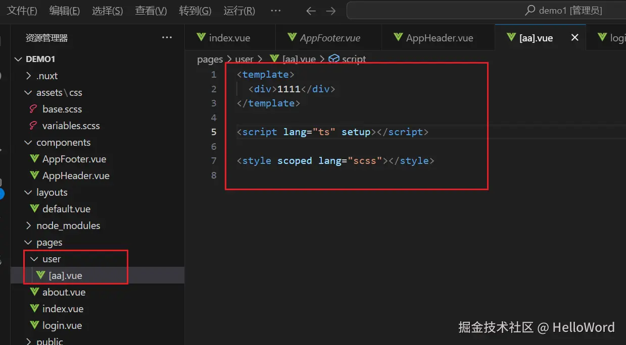Click the pages breadcrumb segment
This screenshot has width=626, height=345.
210,59
